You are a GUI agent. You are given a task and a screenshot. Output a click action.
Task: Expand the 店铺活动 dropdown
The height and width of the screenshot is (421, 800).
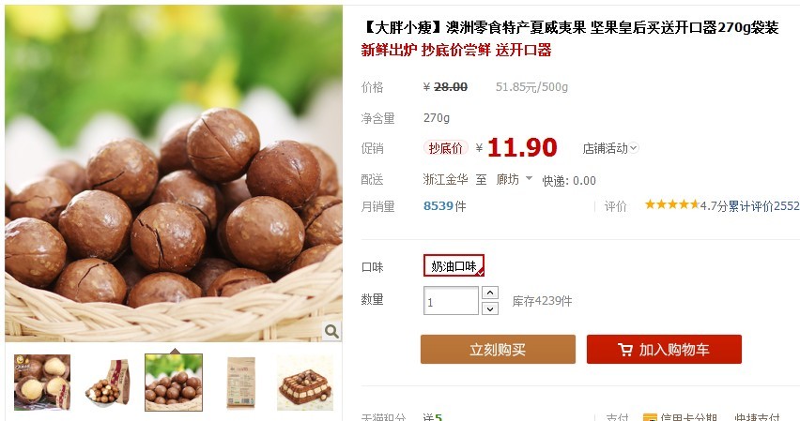(x=610, y=148)
